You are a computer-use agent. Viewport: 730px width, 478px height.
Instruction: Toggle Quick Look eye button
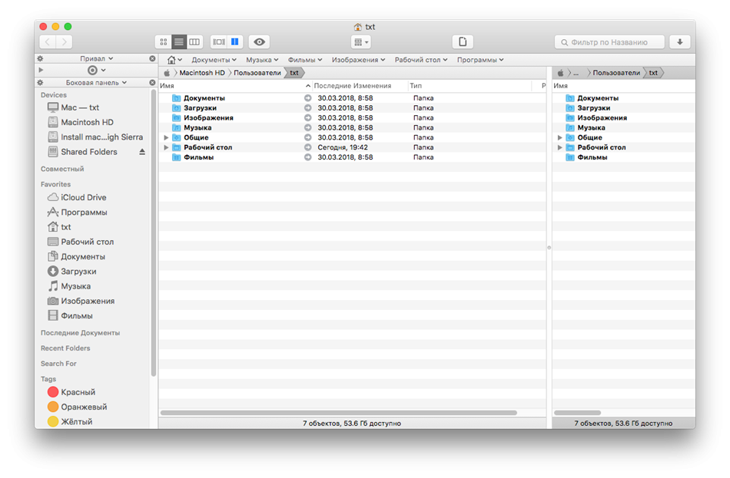259,42
